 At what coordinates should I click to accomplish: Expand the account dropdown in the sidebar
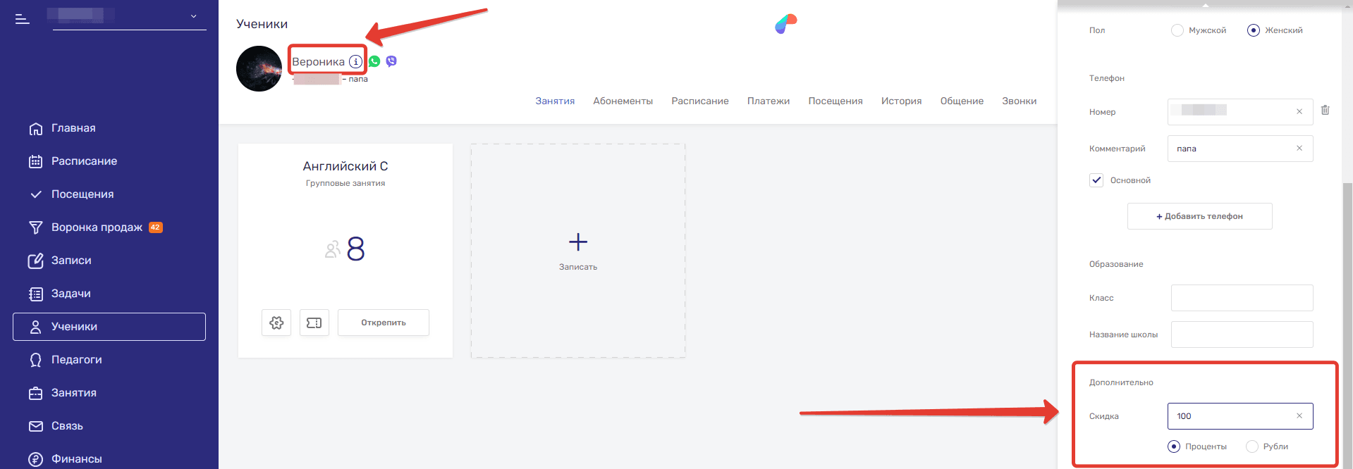(194, 16)
